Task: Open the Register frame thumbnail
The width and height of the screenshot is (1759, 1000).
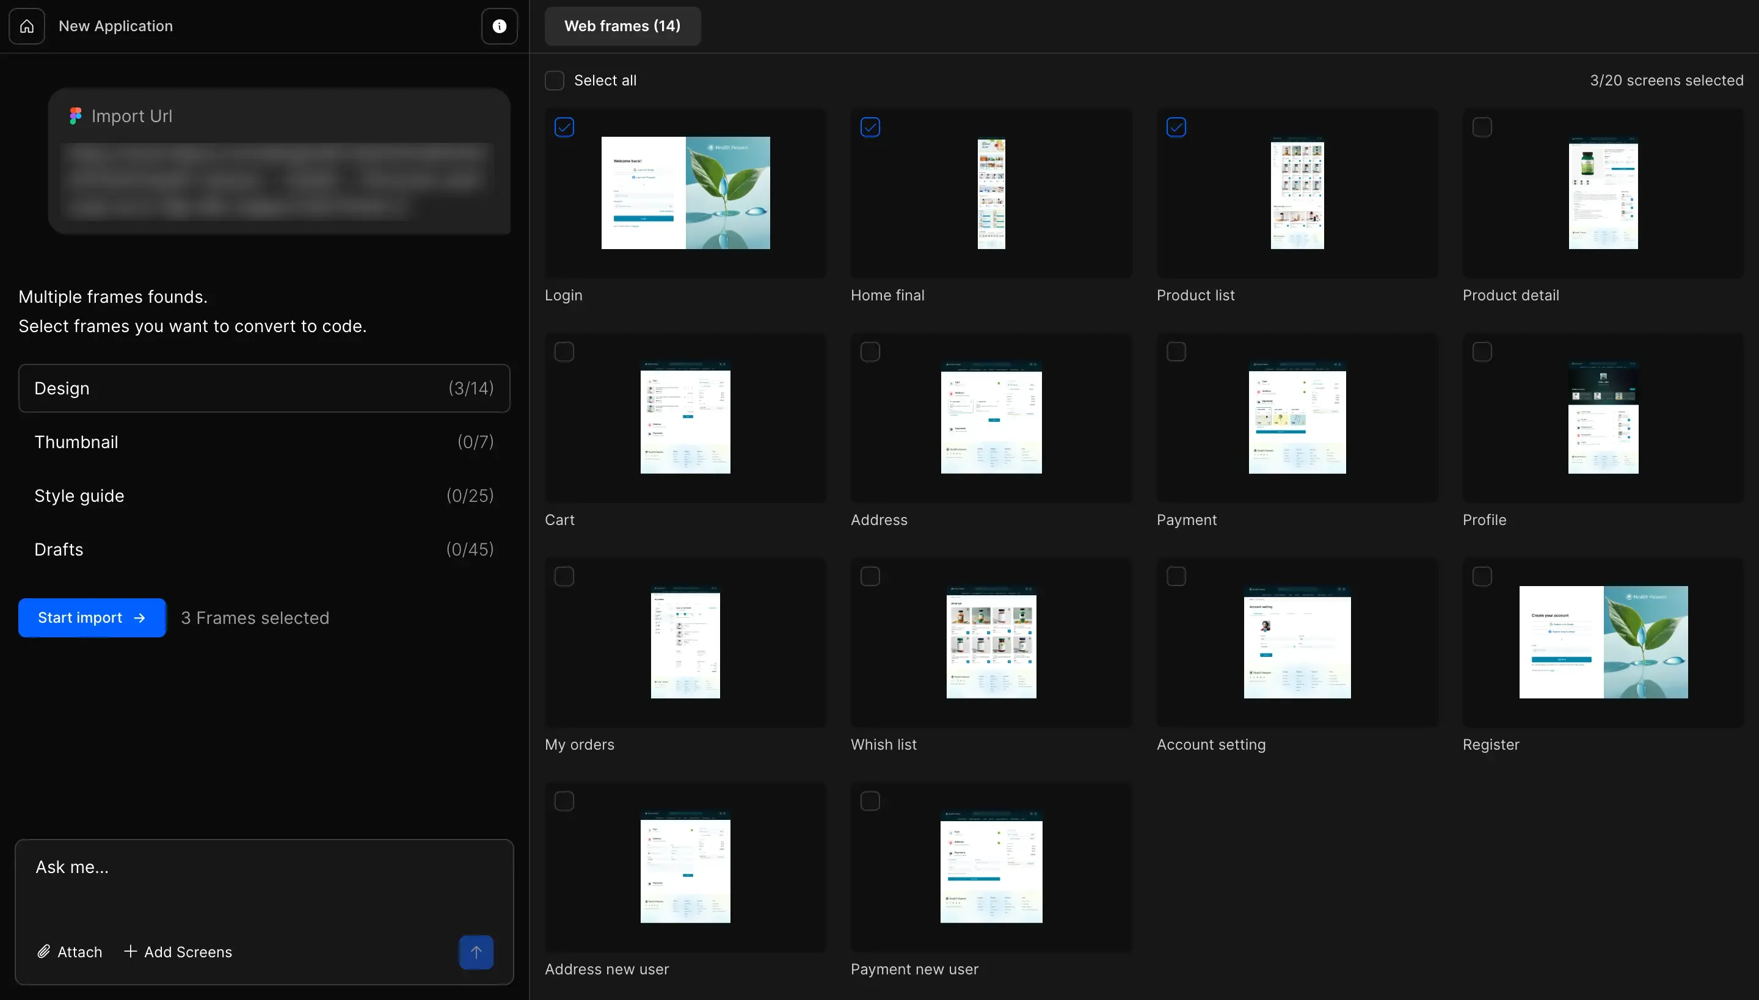Action: [x=1603, y=642]
